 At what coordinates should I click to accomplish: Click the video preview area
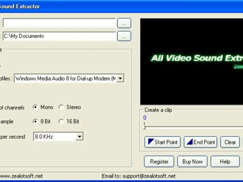point(192,62)
